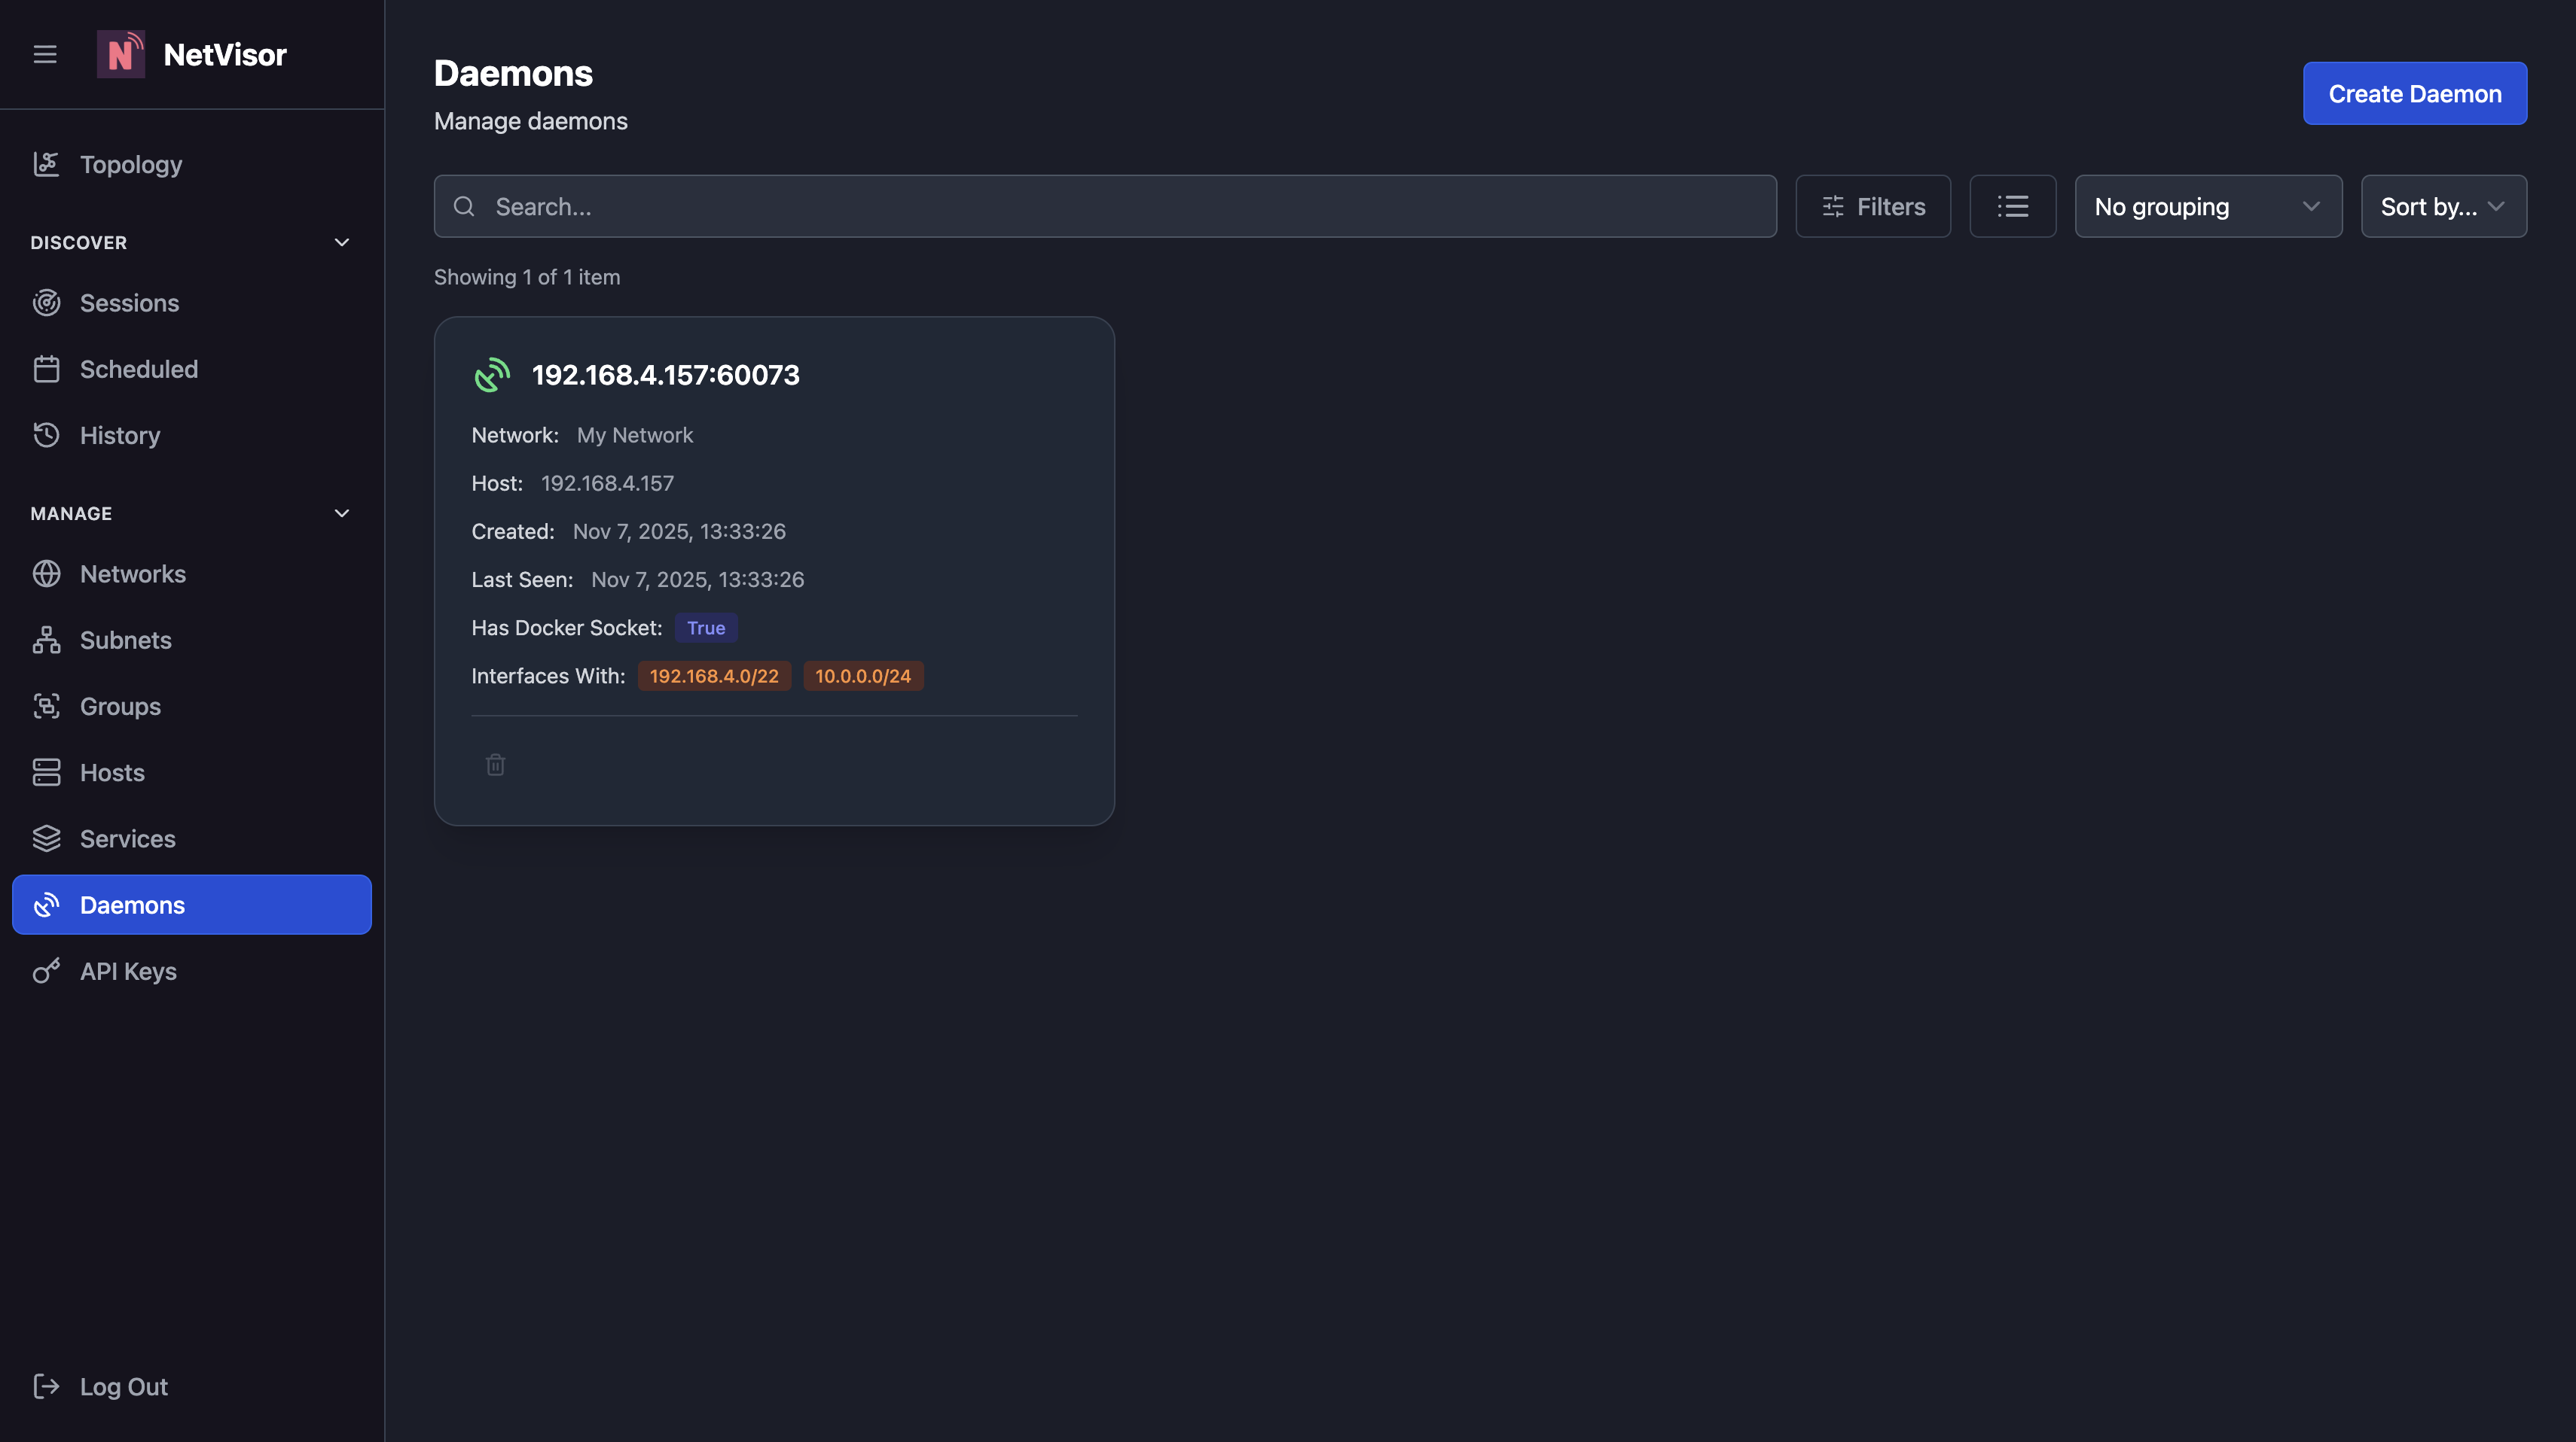This screenshot has width=2576, height=1442.
Task: Click the daemon satellite icon on the card
Action: [492, 375]
